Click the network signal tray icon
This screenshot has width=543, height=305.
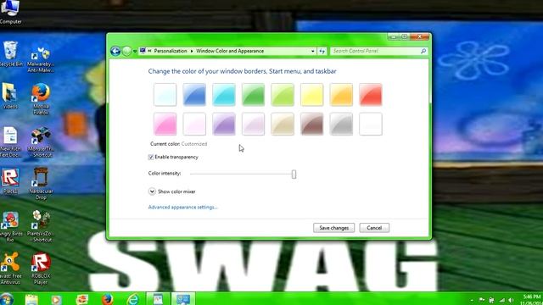click(501, 300)
